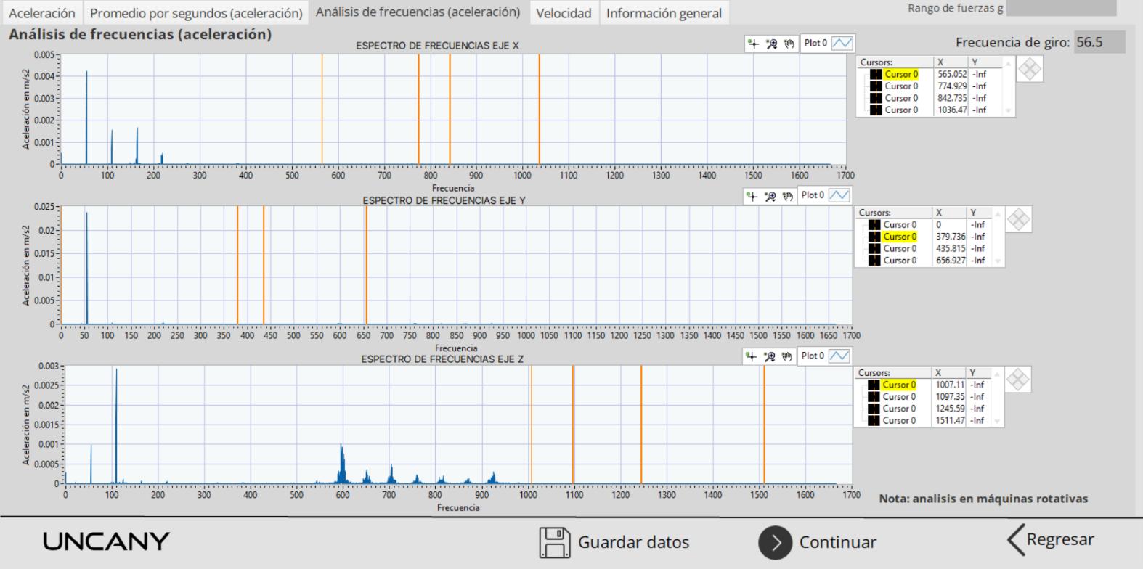This screenshot has width=1143, height=569.
Task: Select the cursor movement tool on EJE Y graph
Action: [752, 196]
